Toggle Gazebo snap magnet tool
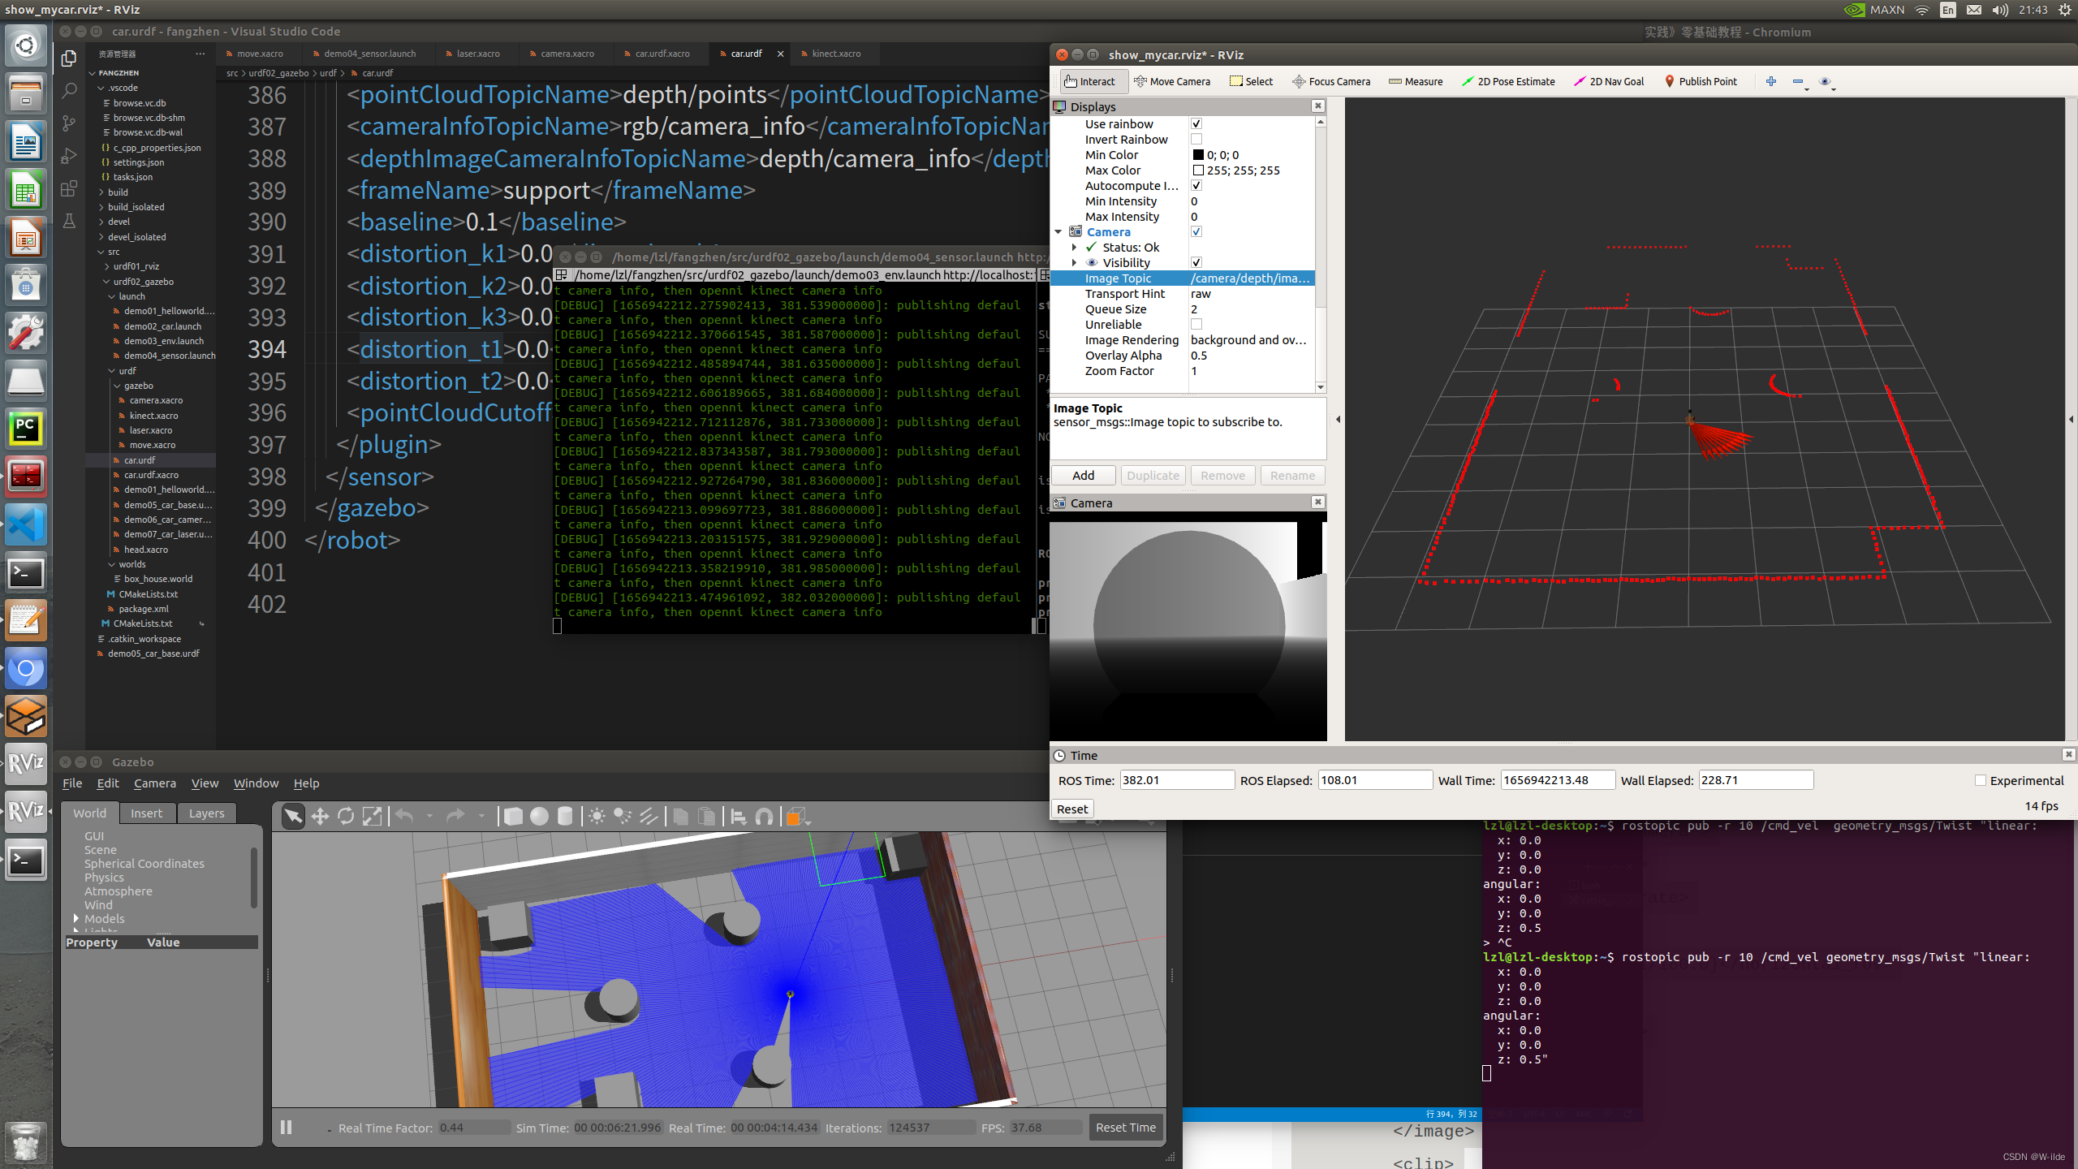2078x1169 pixels. pos(765,817)
